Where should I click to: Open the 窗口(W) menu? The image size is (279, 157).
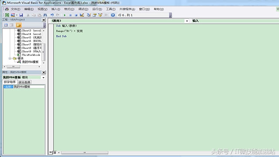click(144, 9)
